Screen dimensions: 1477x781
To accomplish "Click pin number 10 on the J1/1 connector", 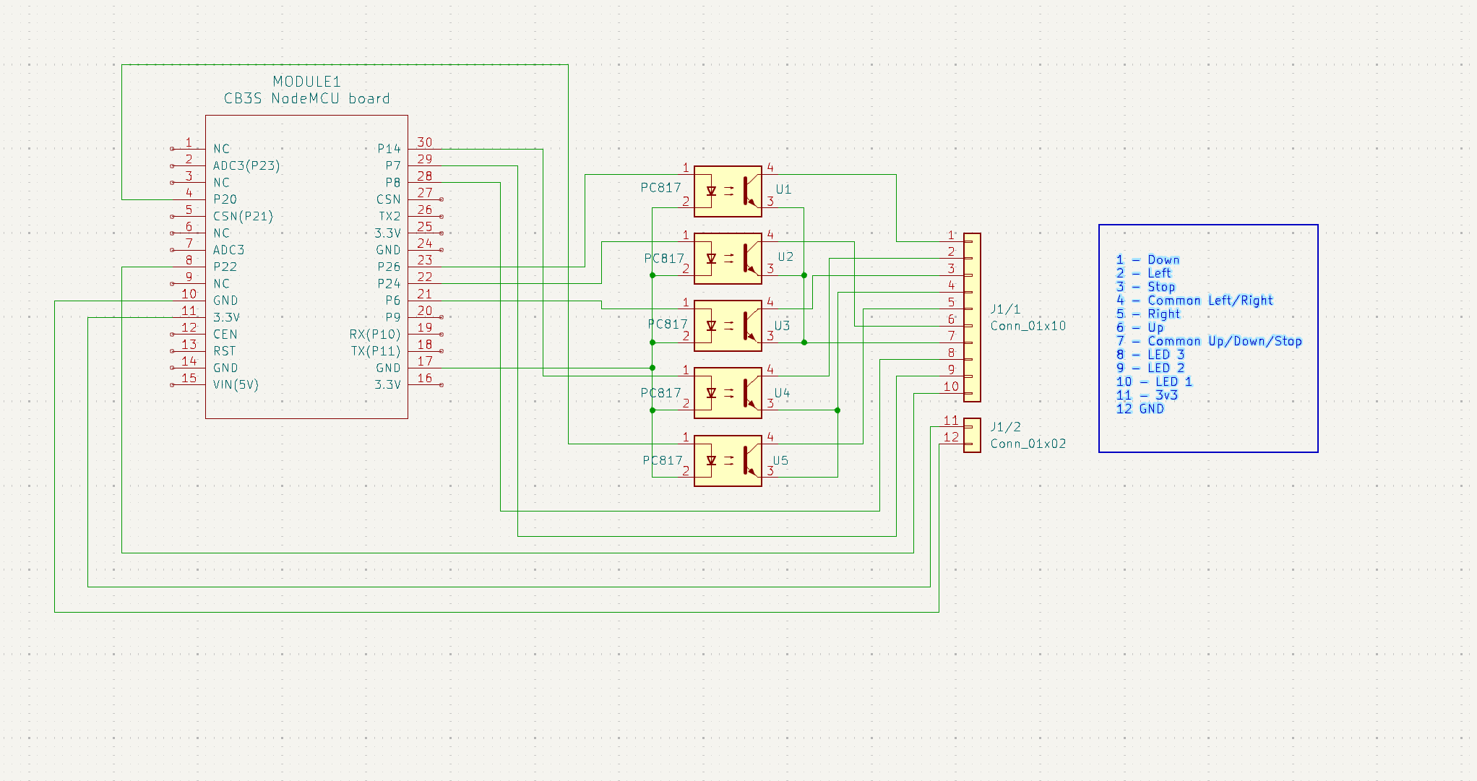I will 951,387.
